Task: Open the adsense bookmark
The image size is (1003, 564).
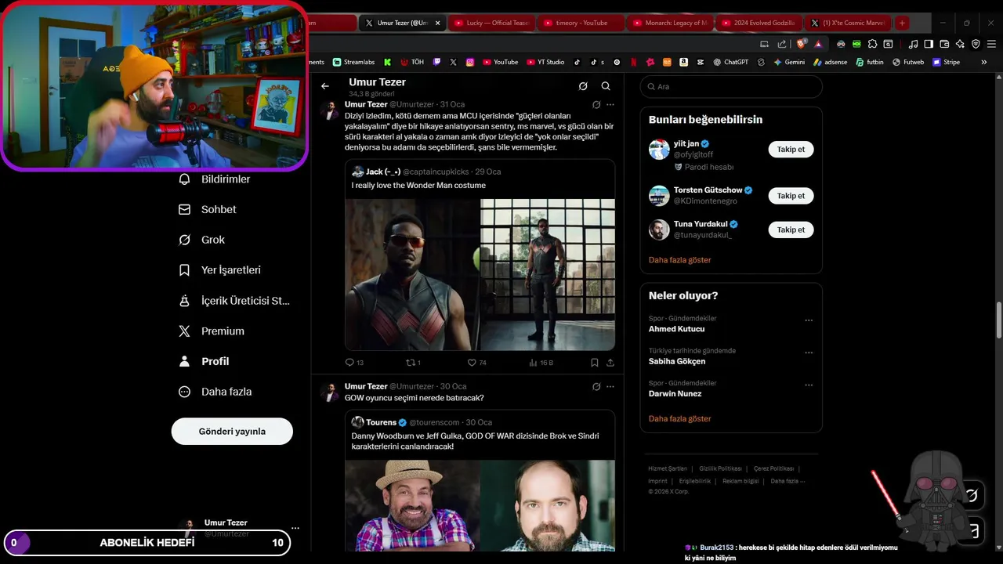Action: click(831, 62)
